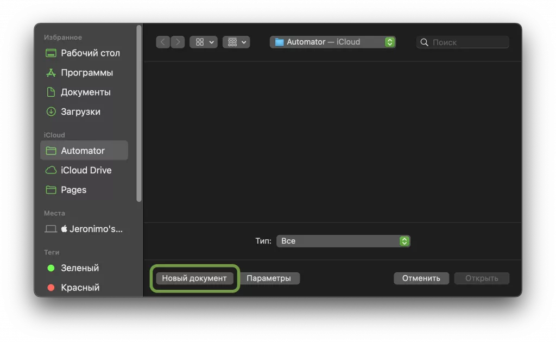
Task: Open the Тип dropdown showing Все
Action: click(343, 241)
